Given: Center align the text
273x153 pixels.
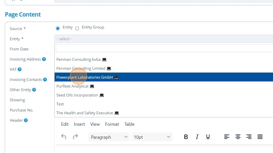Looking at the screenshot, I should click(238, 137).
